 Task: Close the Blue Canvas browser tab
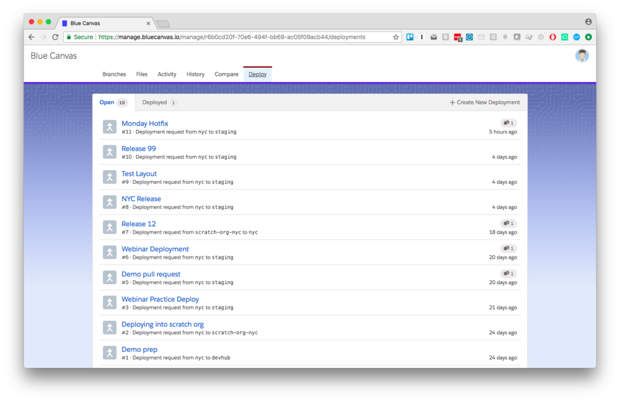tap(148, 24)
